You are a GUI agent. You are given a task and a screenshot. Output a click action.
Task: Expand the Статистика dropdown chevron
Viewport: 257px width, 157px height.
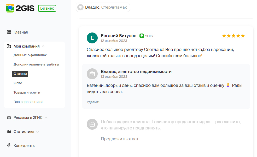point(38,132)
